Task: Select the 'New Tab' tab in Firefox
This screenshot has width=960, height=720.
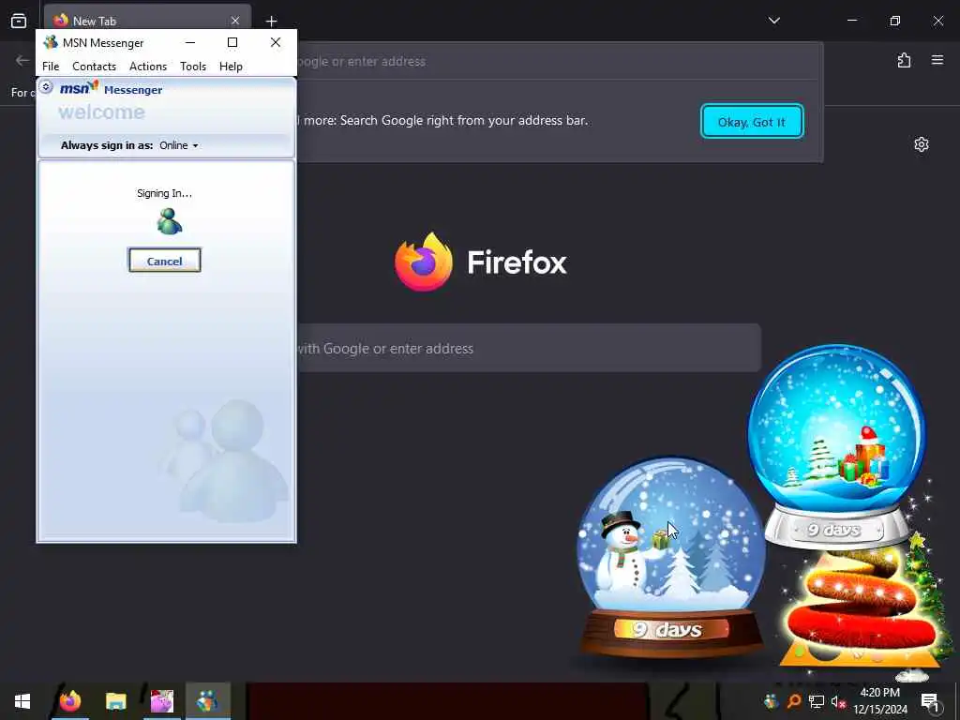Action: tap(147, 21)
